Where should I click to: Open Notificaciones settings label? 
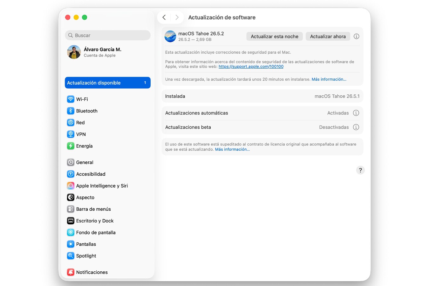point(92,272)
